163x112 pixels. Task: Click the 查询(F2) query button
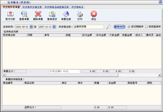click(x=119, y=27)
